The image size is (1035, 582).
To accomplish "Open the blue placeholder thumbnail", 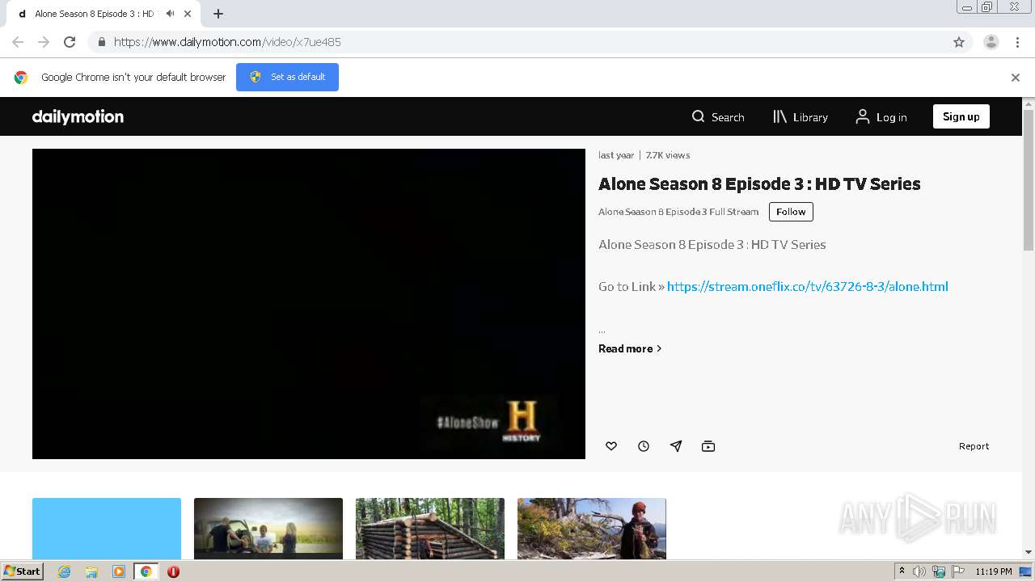I will 107,529.
